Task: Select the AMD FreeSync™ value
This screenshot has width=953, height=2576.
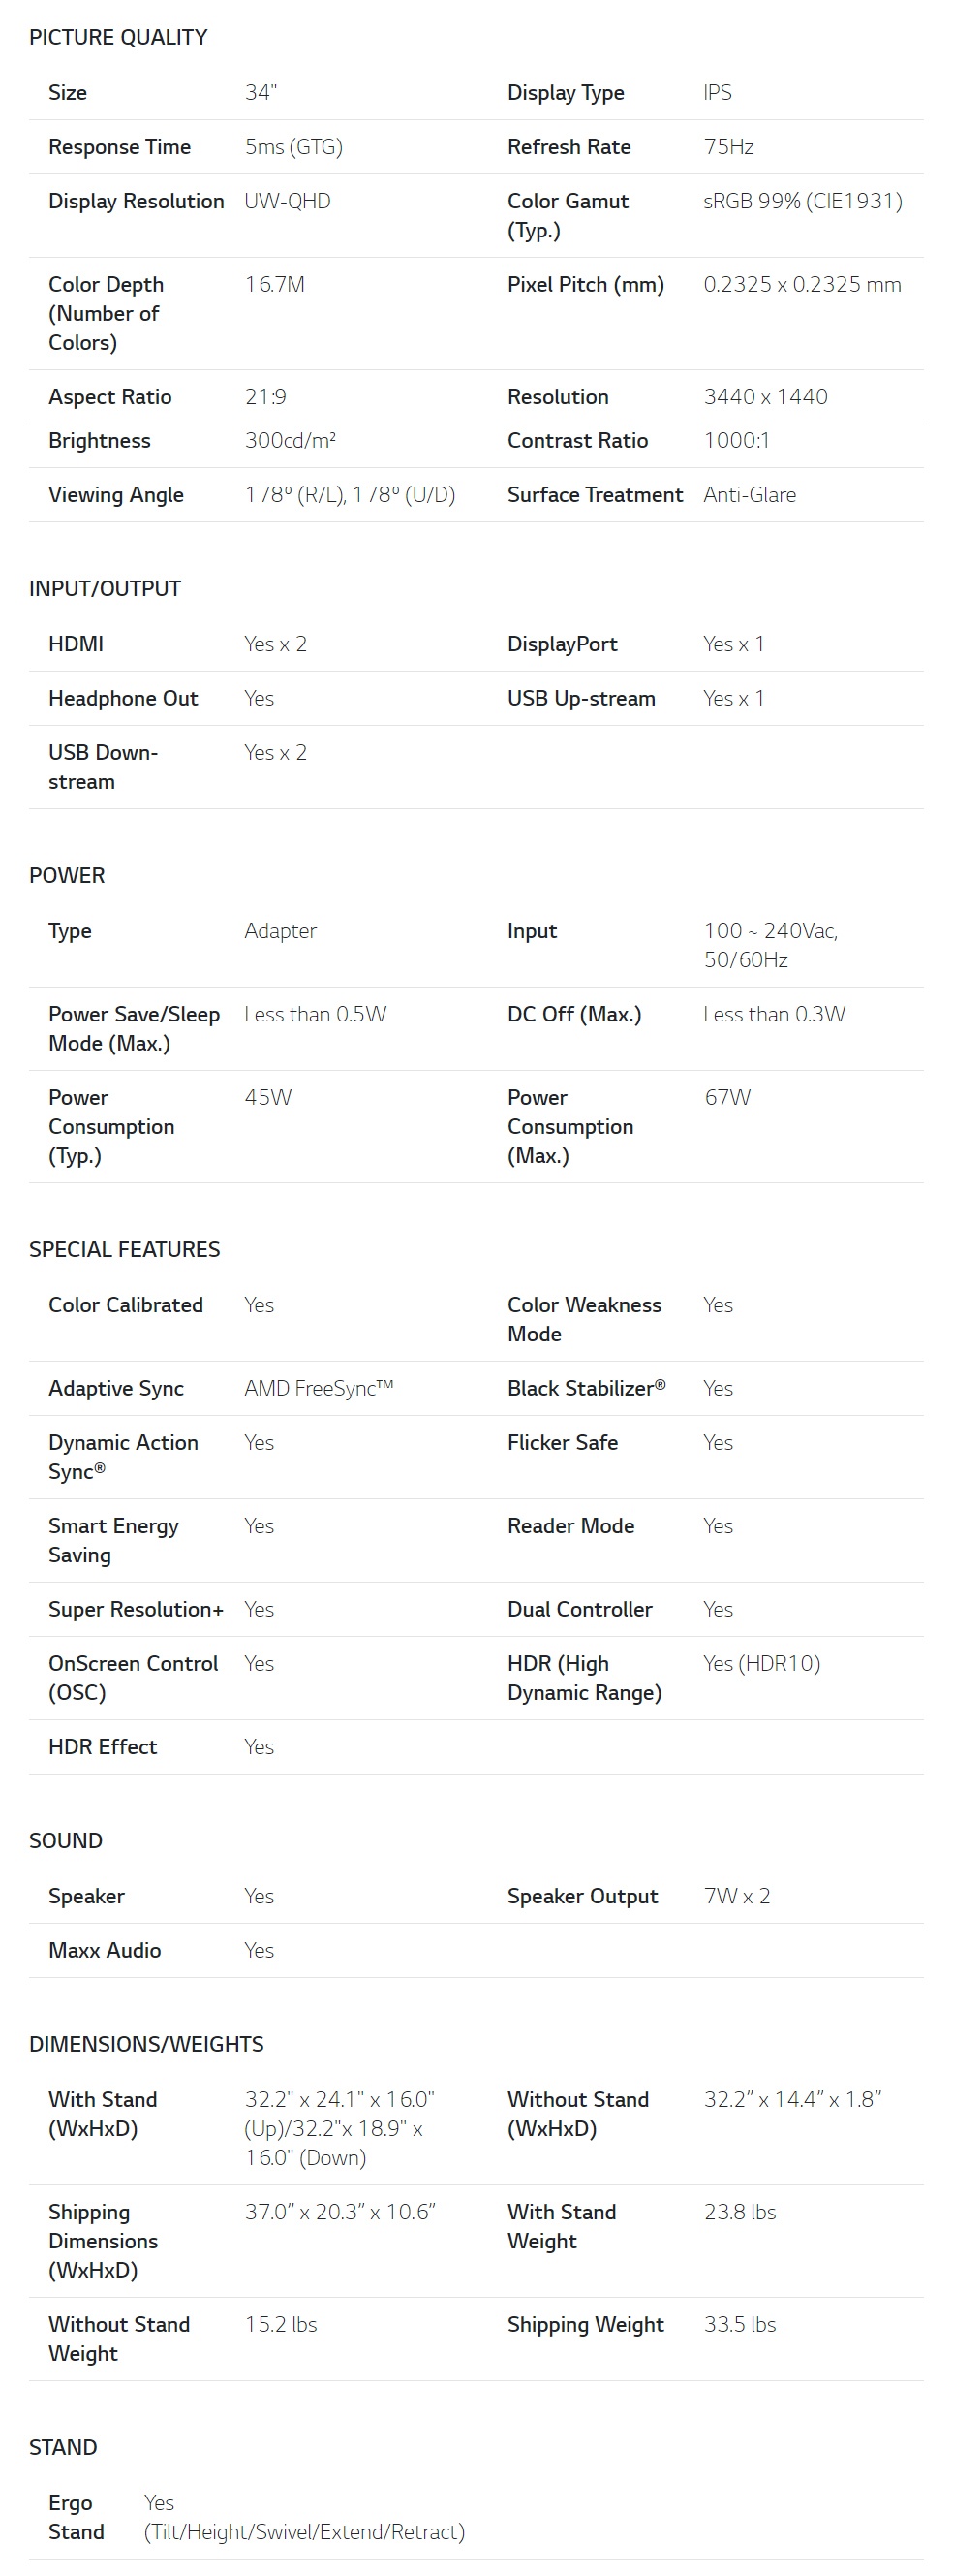Action: (319, 1388)
